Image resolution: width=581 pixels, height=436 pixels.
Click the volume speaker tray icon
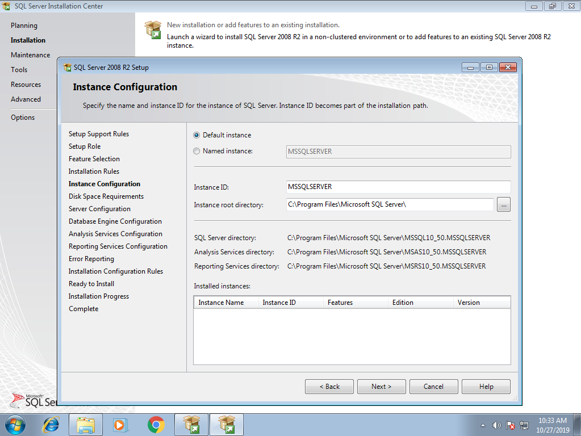496,425
